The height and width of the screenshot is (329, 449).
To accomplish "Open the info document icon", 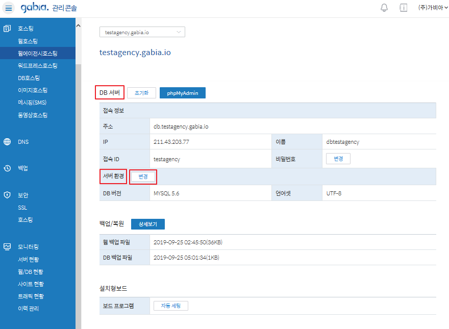I will click(x=403, y=8).
